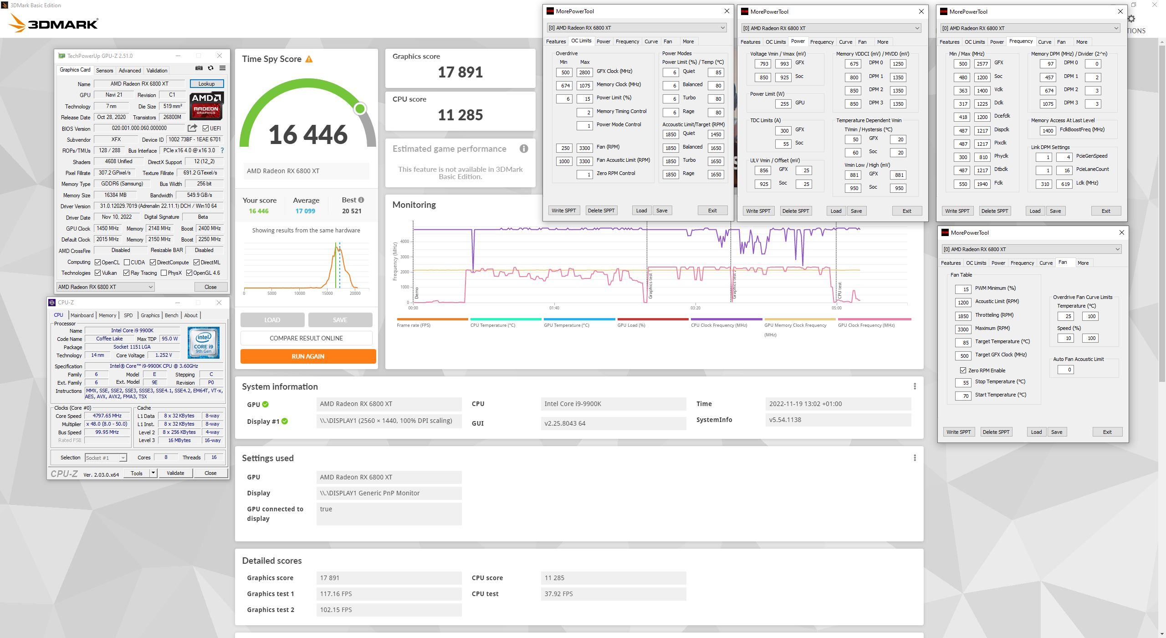Open the System information three-dot menu

915,386
